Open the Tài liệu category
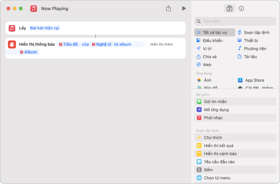This screenshot has height=184, width=280. coord(247,57)
